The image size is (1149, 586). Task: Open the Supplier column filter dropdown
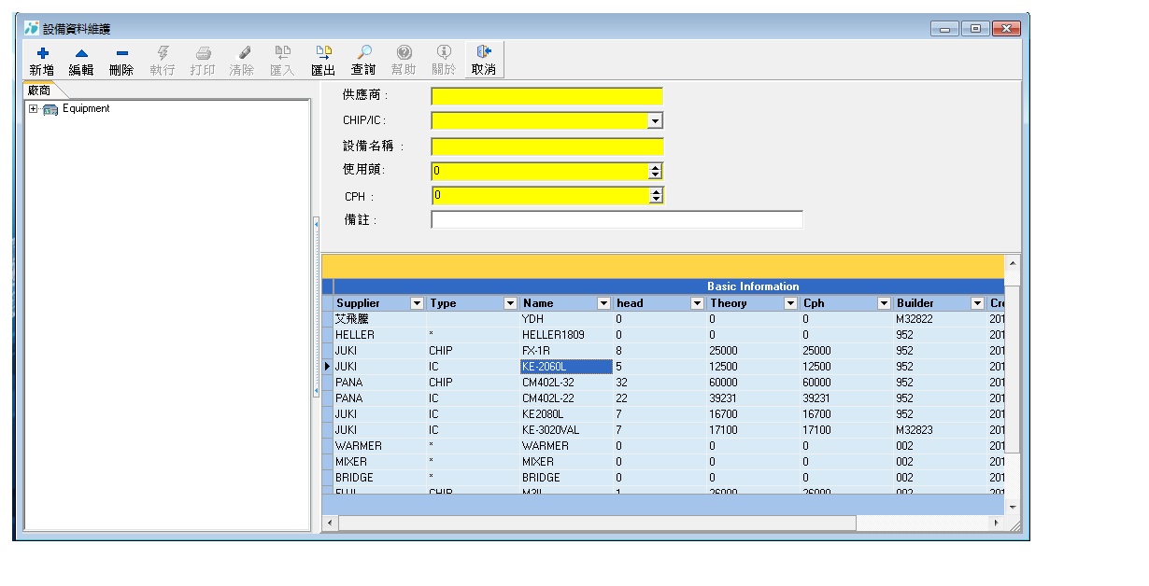tap(417, 303)
